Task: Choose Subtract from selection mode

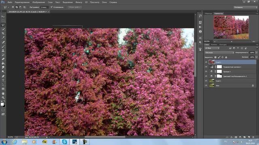Action: [21, 7]
